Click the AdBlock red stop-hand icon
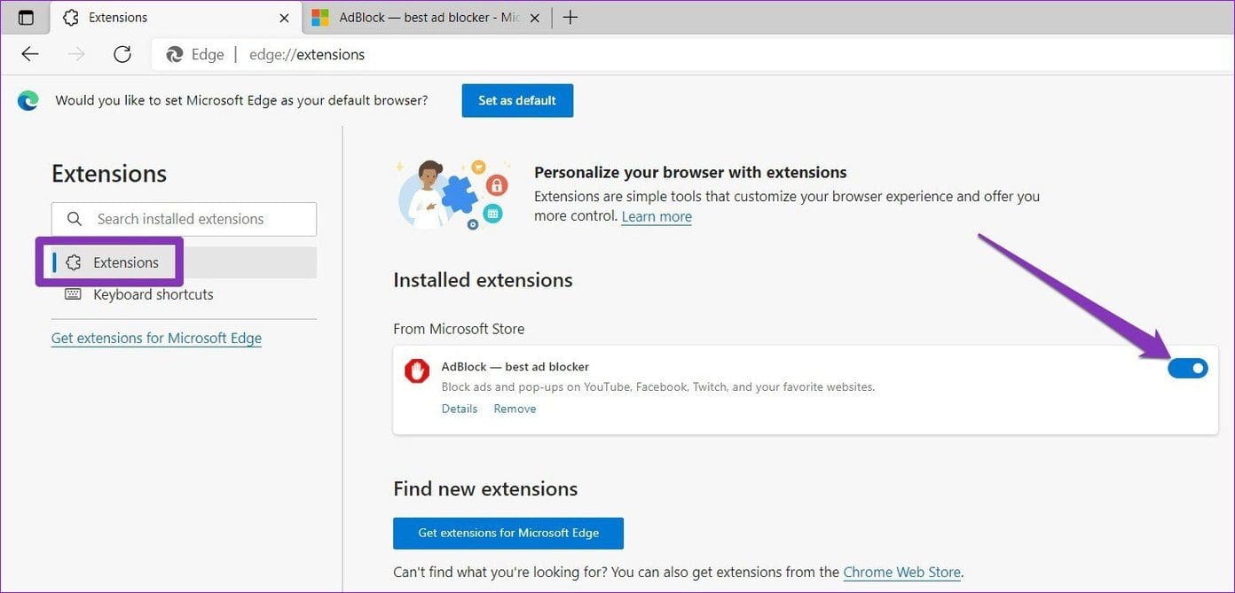Screen dimensions: 1235x593 click(x=417, y=371)
